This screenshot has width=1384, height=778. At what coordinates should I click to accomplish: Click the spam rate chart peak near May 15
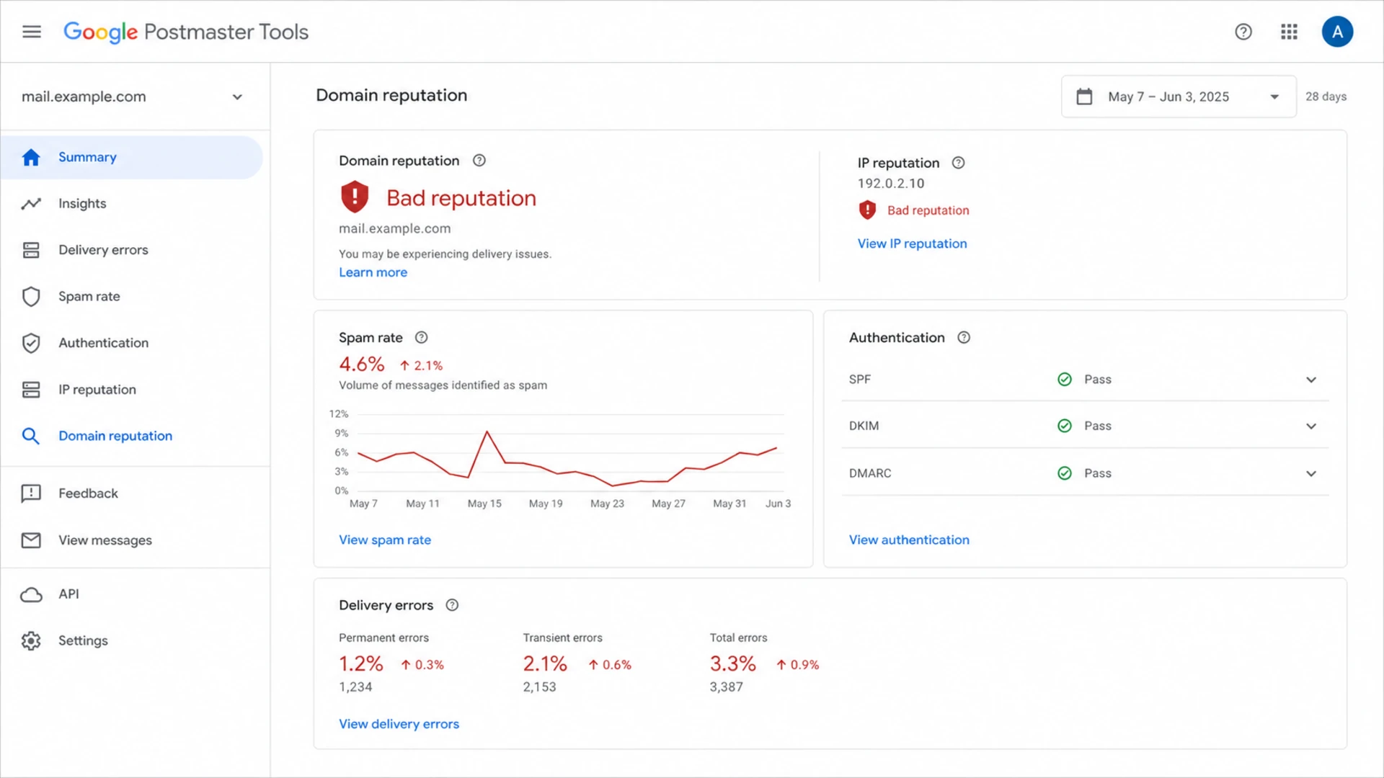(487, 432)
